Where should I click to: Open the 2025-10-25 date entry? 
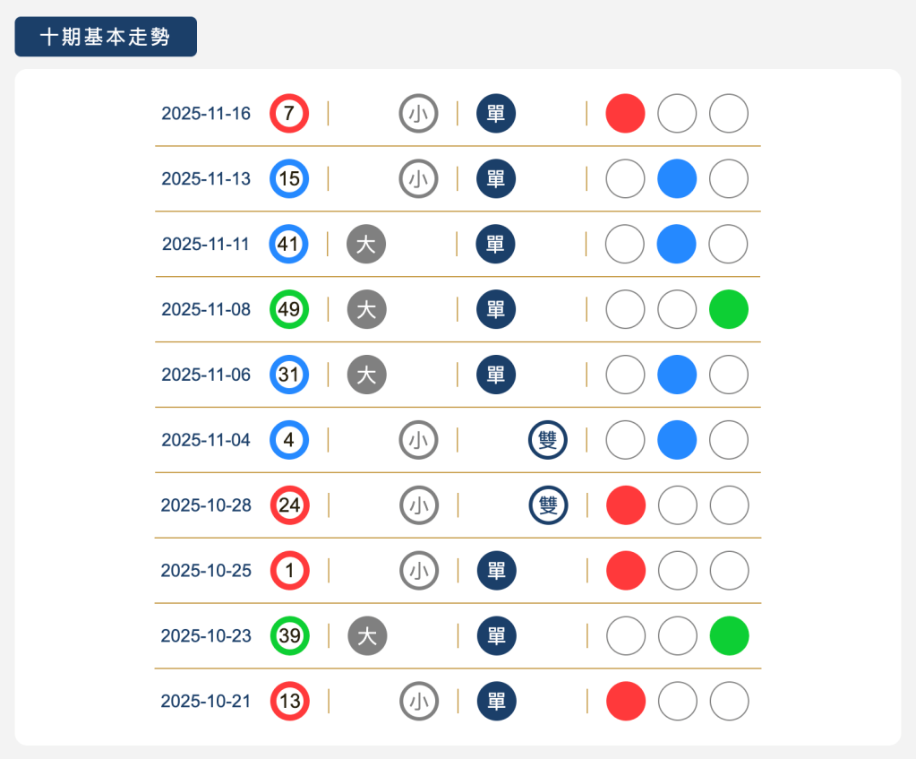click(204, 571)
